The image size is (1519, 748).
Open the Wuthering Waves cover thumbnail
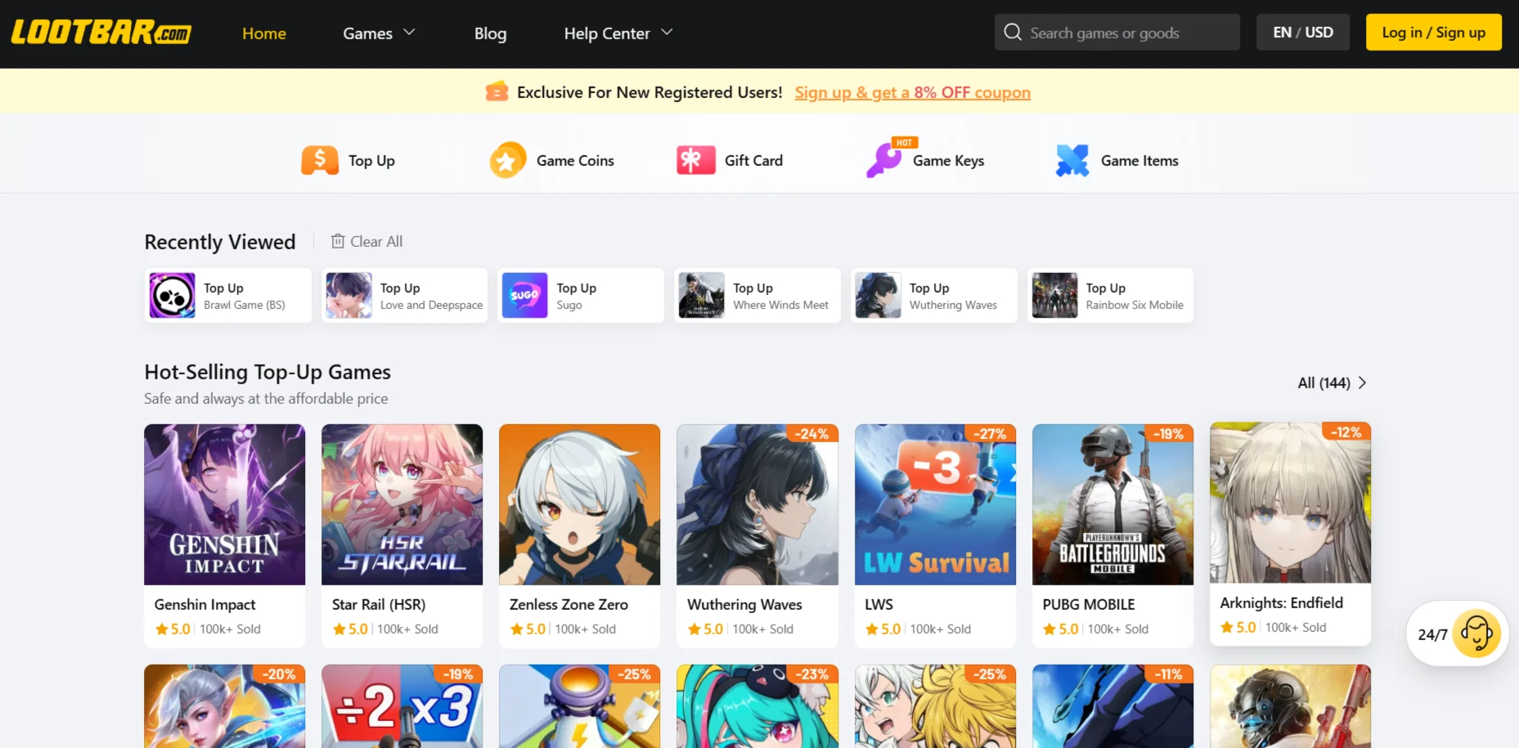[x=757, y=504]
